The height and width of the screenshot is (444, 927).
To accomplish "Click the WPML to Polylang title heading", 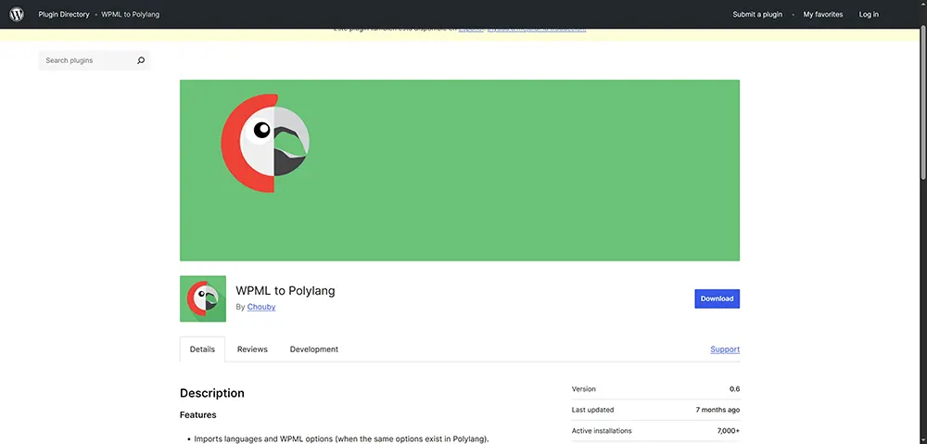I will point(286,290).
